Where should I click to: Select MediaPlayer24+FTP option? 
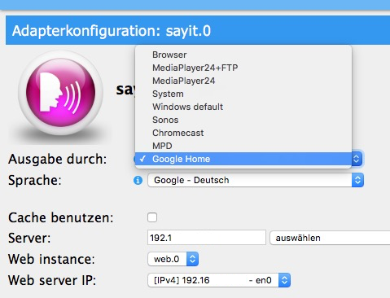[x=243, y=68]
